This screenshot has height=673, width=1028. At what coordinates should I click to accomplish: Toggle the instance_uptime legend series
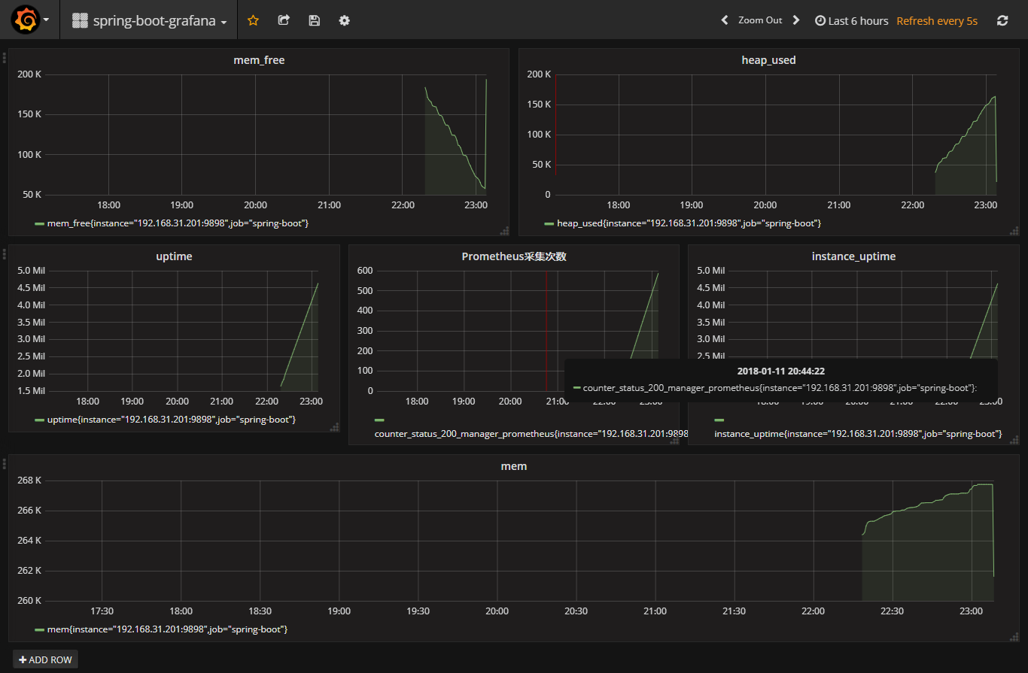coord(858,434)
